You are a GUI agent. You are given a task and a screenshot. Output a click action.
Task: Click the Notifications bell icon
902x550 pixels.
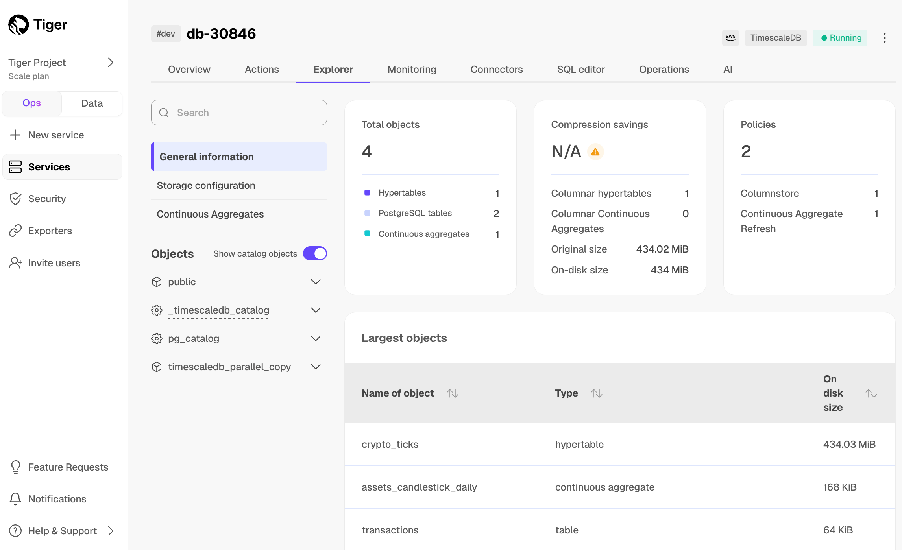[x=15, y=499]
